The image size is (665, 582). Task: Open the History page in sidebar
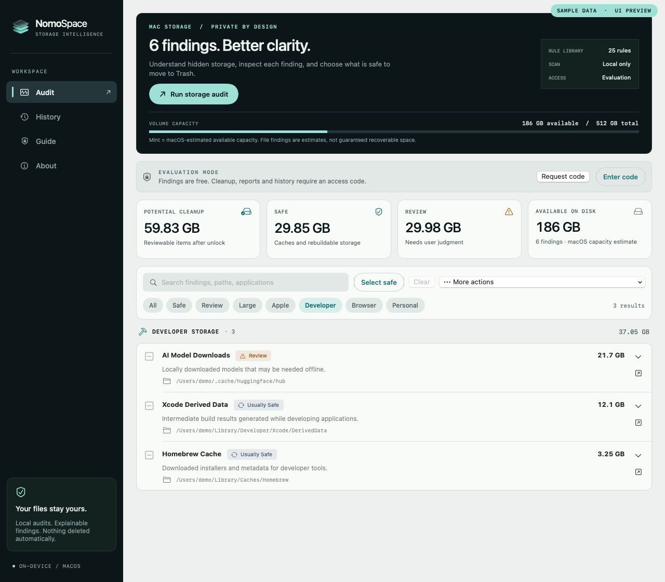[61, 117]
